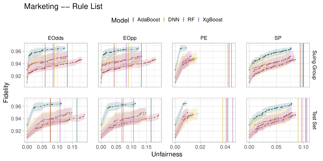Click the Test Set row strip label
Screen dimensions: 323x161
tap(314, 120)
